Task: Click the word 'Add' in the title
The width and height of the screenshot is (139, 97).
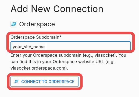Action: click(x=19, y=9)
